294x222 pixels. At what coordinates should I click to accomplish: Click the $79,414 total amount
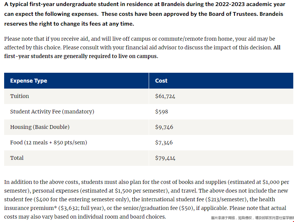[x=165, y=158]
